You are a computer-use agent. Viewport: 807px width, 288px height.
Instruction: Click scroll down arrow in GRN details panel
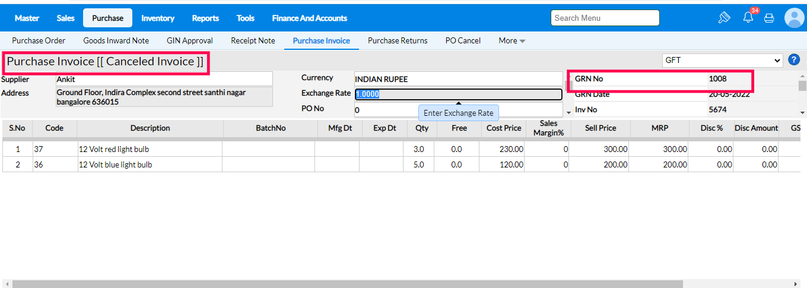click(802, 112)
